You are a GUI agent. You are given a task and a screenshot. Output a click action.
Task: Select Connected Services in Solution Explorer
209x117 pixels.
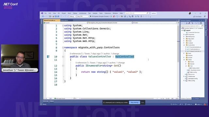tap(194, 32)
